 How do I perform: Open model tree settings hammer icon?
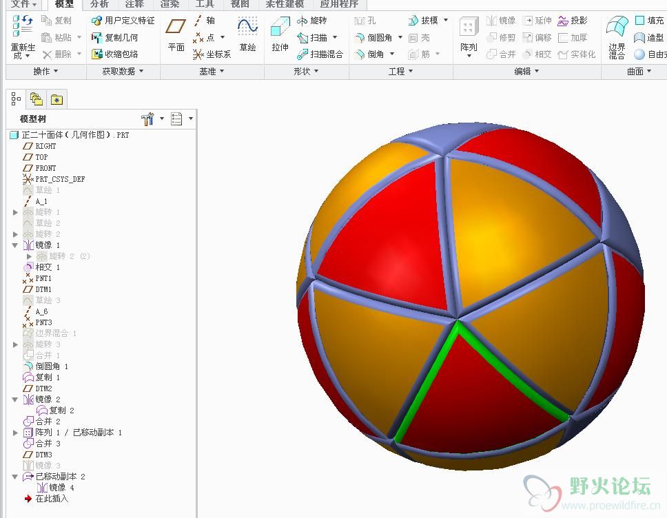[147, 118]
